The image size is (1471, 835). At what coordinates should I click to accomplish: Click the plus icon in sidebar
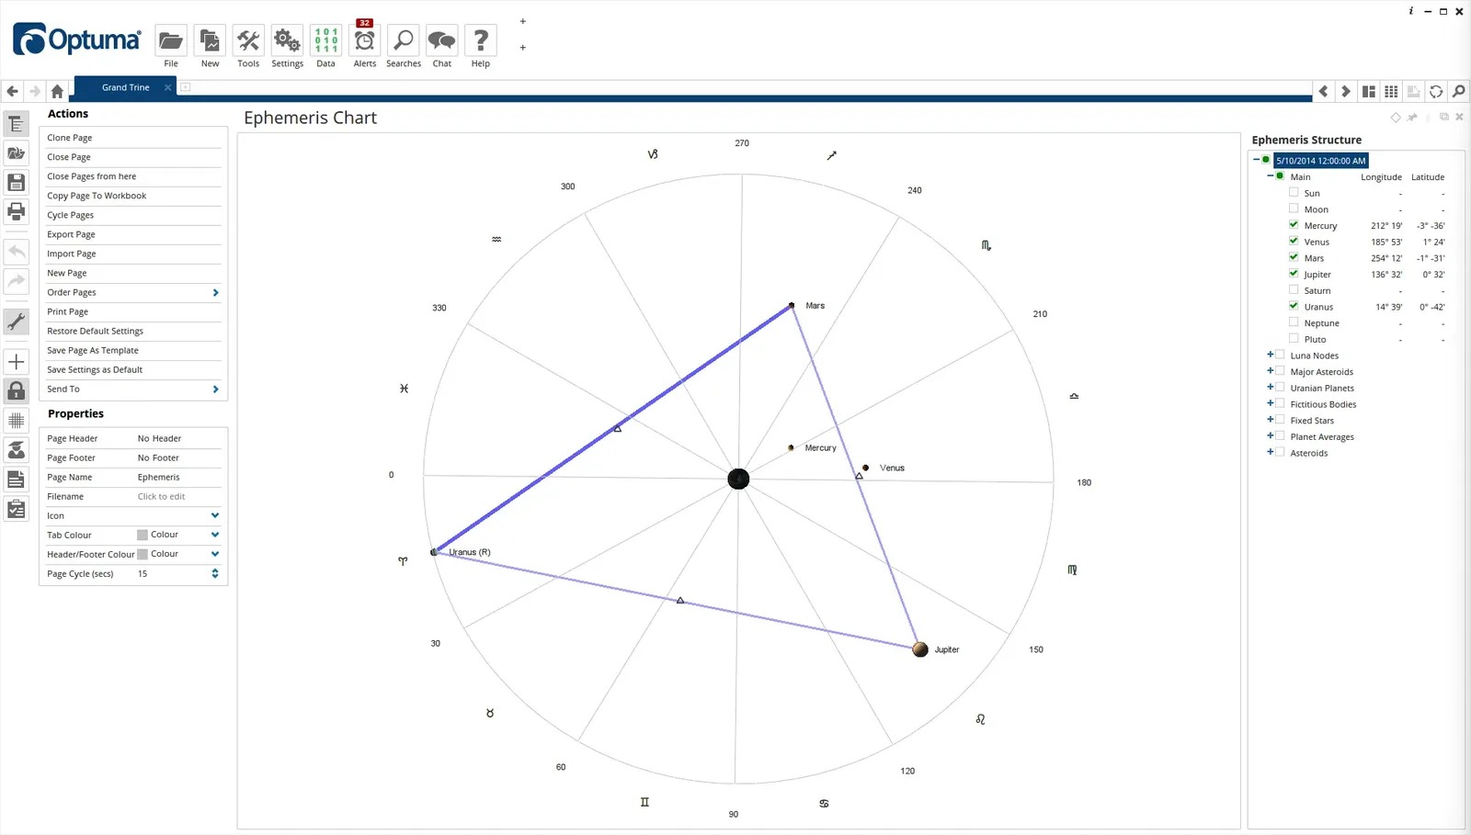pos(17,362)
